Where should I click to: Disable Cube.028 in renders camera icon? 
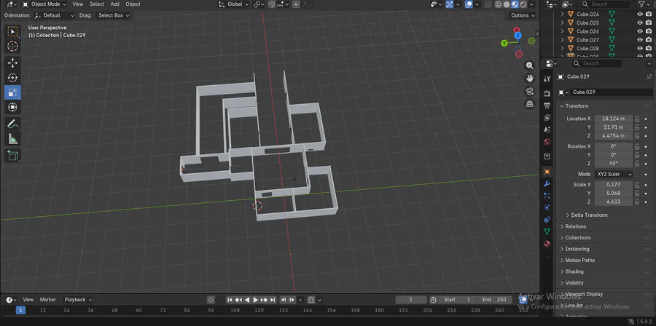point(649,49)
